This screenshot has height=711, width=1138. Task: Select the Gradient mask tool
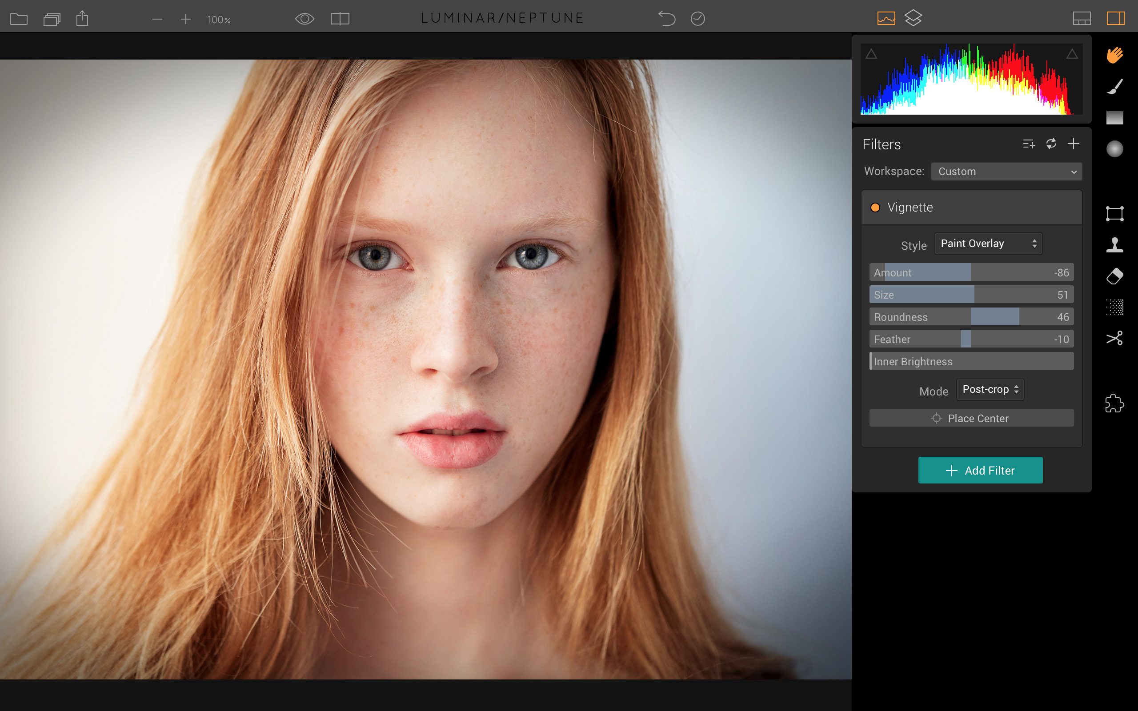(1114, 118)
